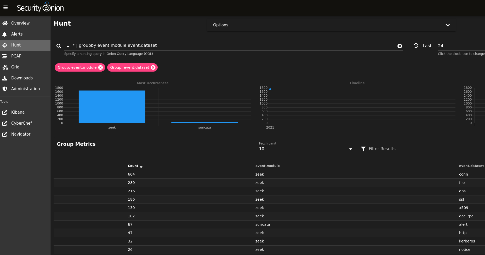Run the hunt with magnifier icon
Image resolution: width=485 pixels, height=255 pixels.
tap(59, 46)
